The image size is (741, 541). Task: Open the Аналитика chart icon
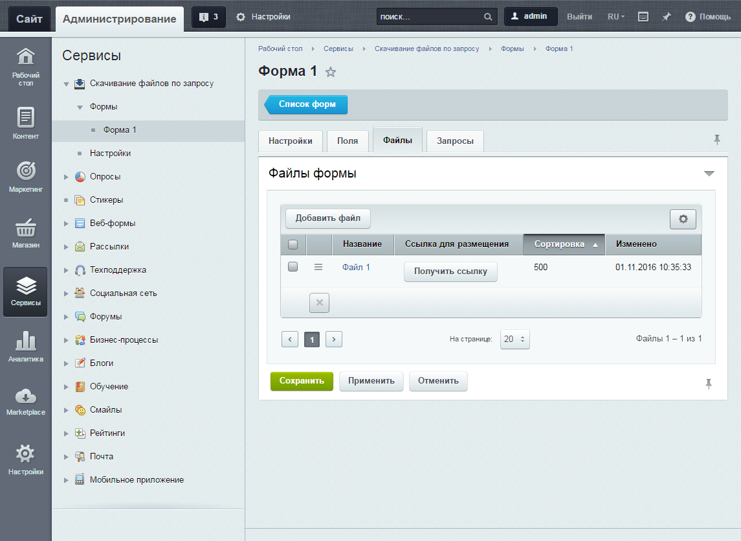25,342
